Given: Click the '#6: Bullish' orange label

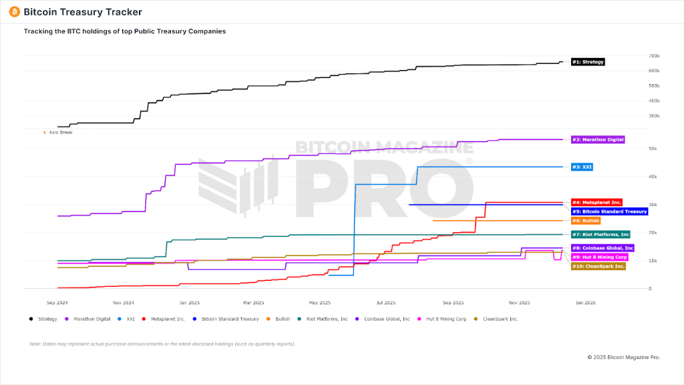Looking at the screenshot, I should pos(586,220).
